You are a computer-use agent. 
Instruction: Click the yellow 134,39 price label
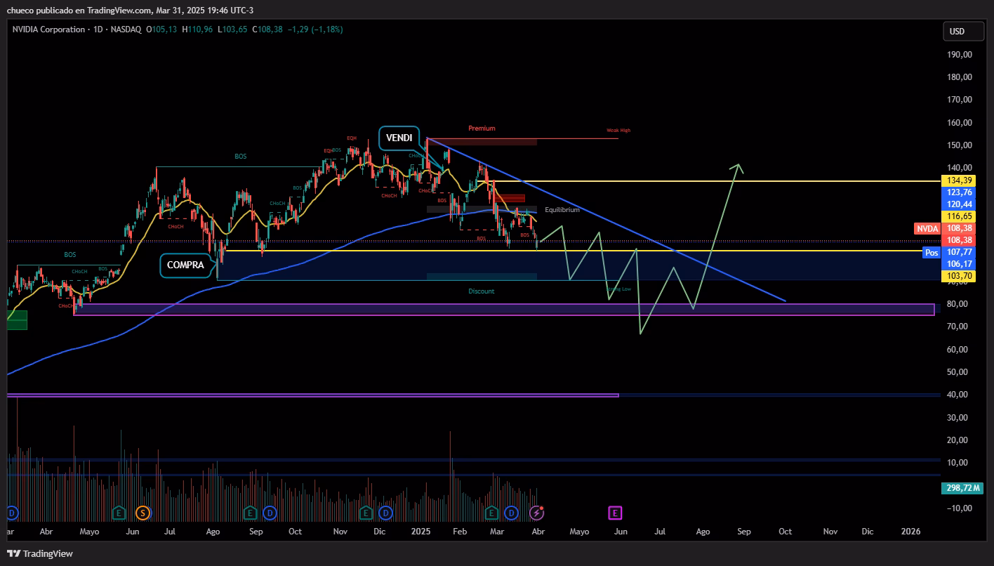tap(959, 181)
